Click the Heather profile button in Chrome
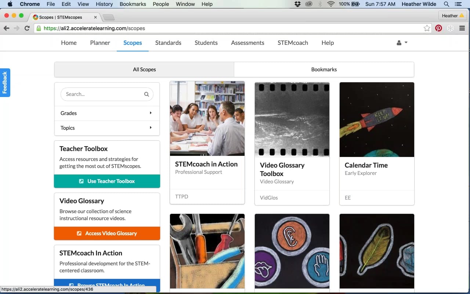 452,16
